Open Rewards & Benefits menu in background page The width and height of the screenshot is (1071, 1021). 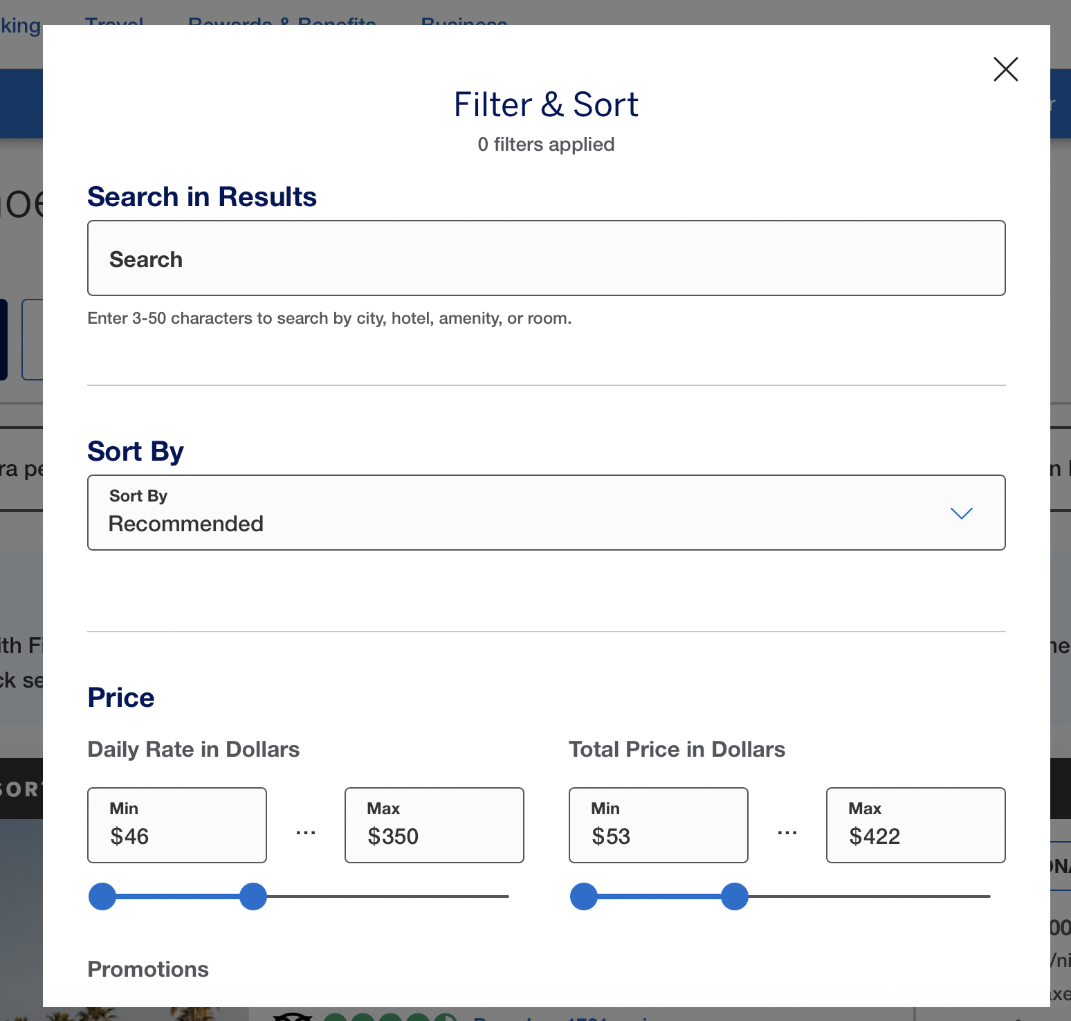pyautogui.click(x=282, y=20)
